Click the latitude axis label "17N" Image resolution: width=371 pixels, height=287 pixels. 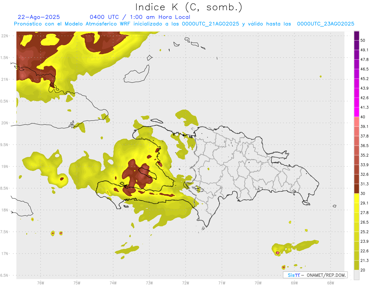pyautogui.click(x=5, y=254)
